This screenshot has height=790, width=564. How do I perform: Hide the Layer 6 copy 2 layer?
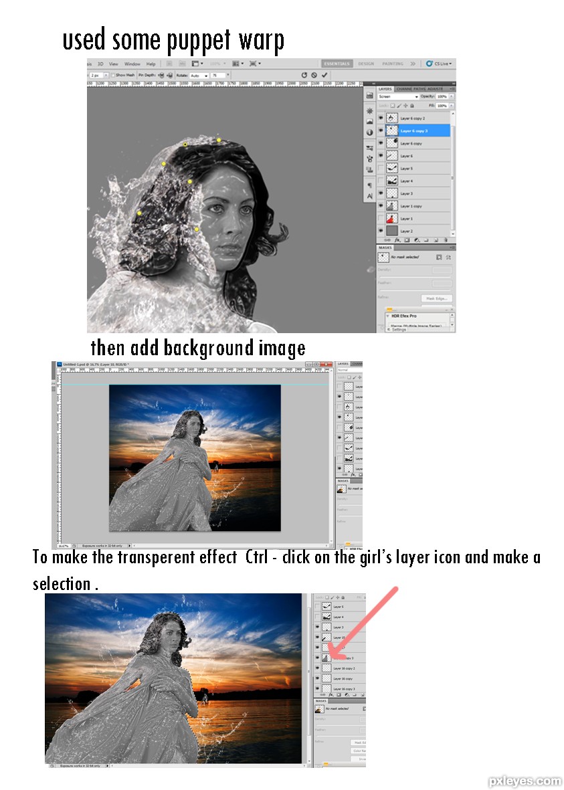click(381, 118)
